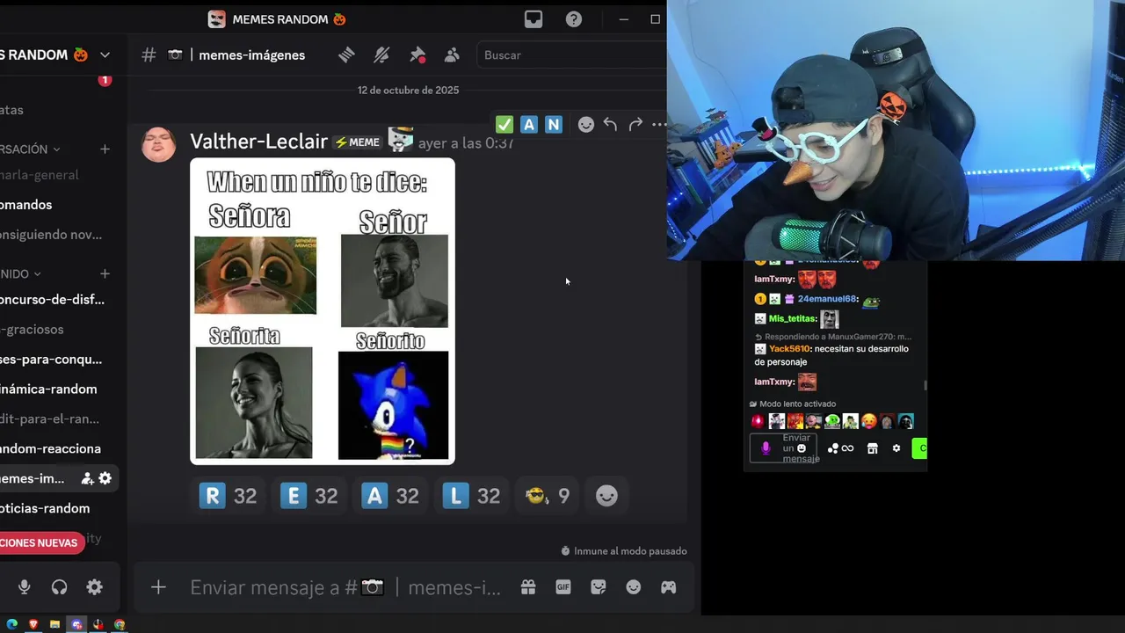The width and height of the screenshot is (1125, 633).
Task: Create channel in NIDO category plus
Action: tap(105, 274)
